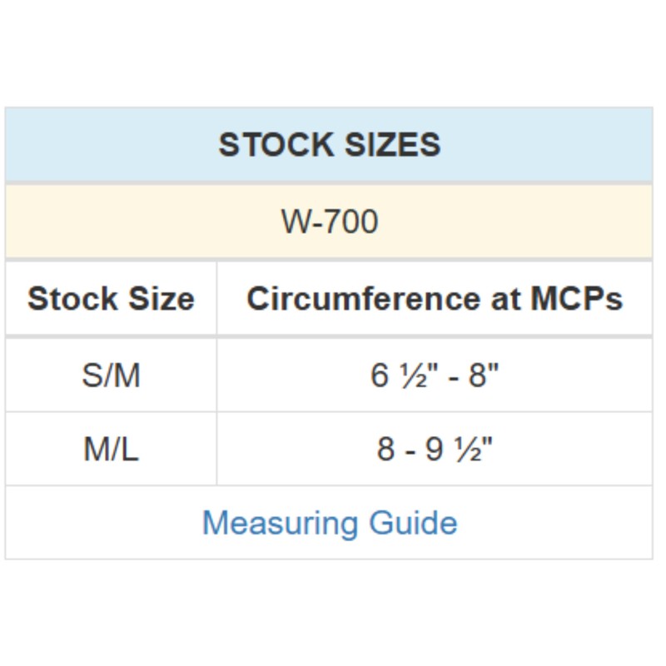Click the Stock Size column header
This screenshot has width=666, height=666.
point(111,299)
